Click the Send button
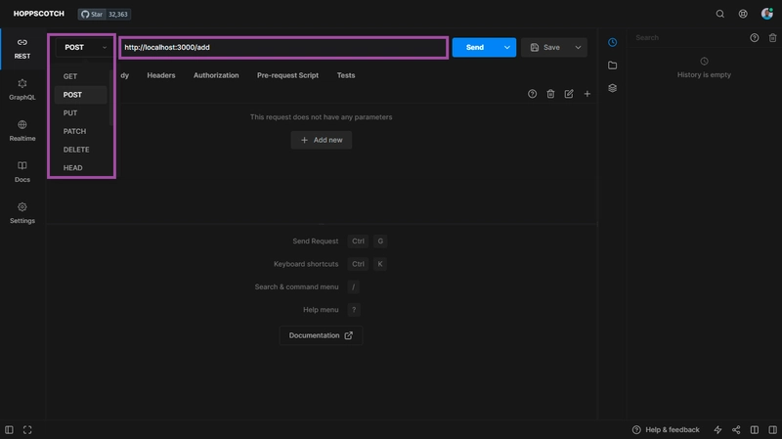Screen dimensions: 782x439 475,47
